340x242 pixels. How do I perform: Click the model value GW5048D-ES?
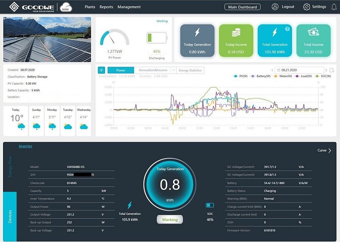click(x=76, y=167)
